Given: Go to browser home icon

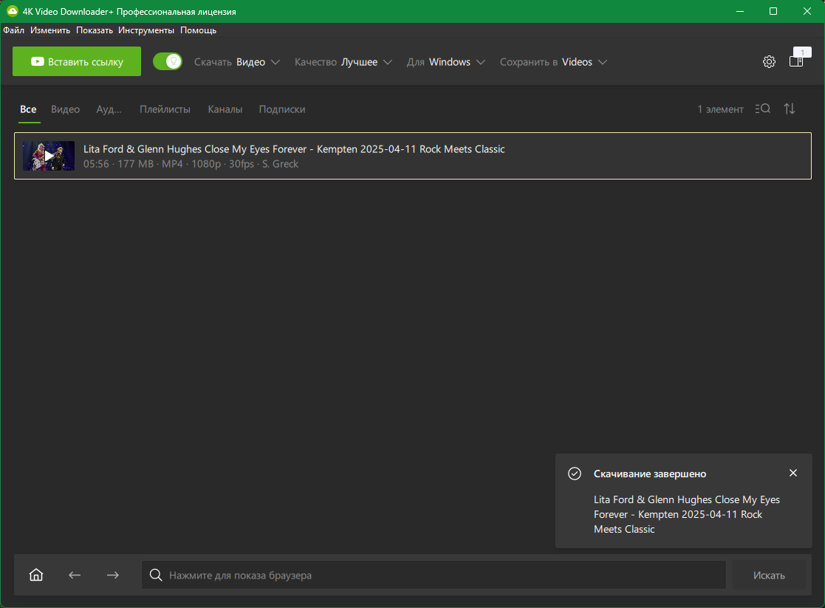Looking at the screenshot, I should tap(36, 574).
